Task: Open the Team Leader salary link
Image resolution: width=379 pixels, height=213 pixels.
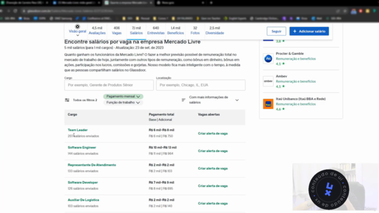Action: point(78,130)
